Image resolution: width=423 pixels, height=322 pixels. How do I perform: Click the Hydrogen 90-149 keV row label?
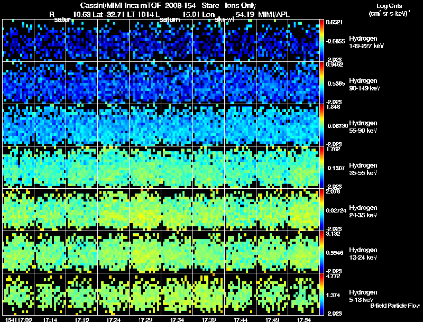pos(364,85)
